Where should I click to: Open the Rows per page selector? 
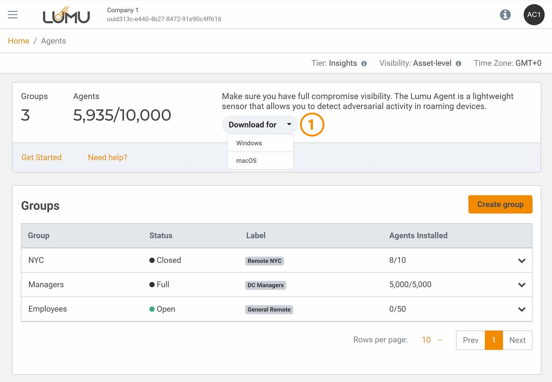(432, 340)
